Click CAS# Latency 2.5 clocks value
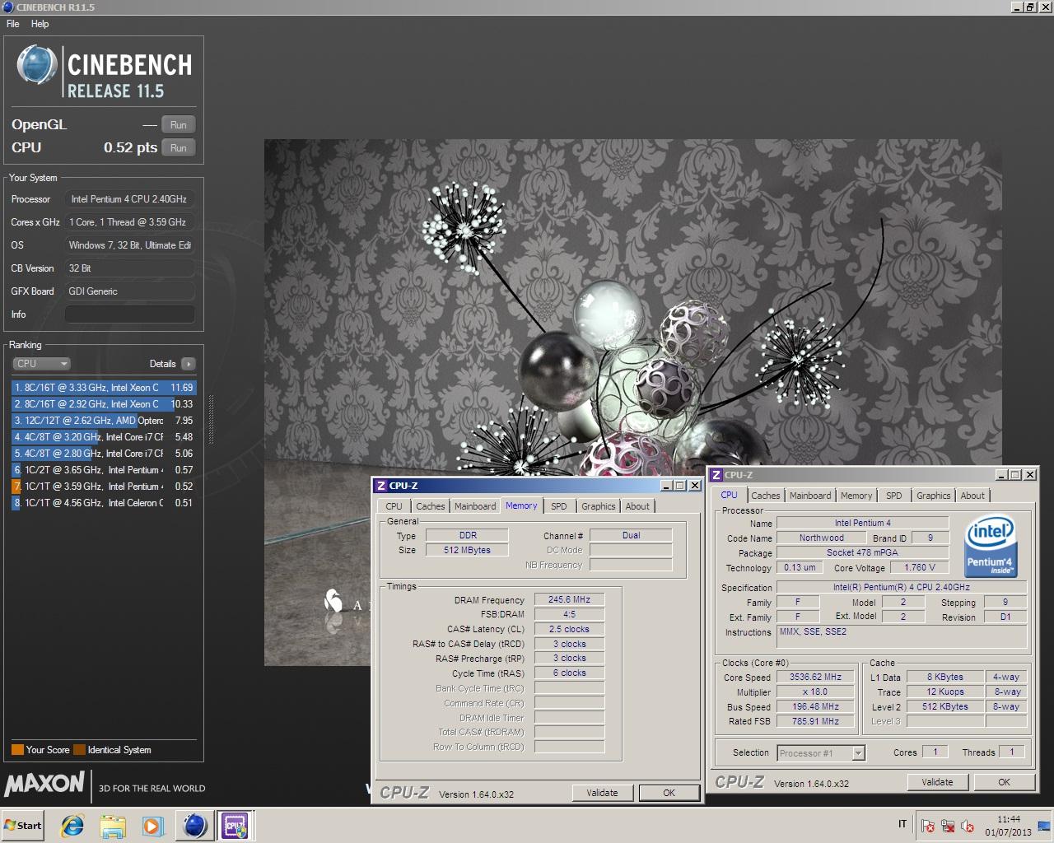This screenshot has height=843, width=1054. pyautogui.click(x=569, y=629)
